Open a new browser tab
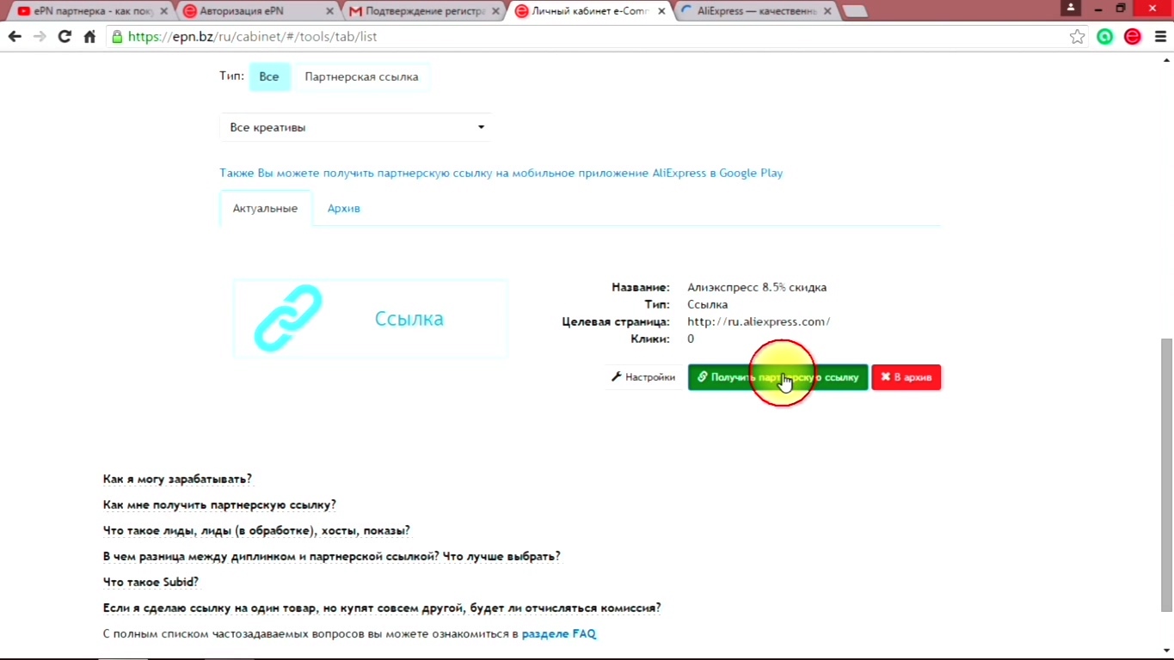Image resolution: width=1174 pixels, height=660 pixels. click(854, 11)
